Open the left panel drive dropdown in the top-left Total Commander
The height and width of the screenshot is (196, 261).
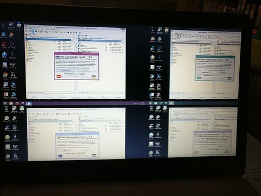28,37
